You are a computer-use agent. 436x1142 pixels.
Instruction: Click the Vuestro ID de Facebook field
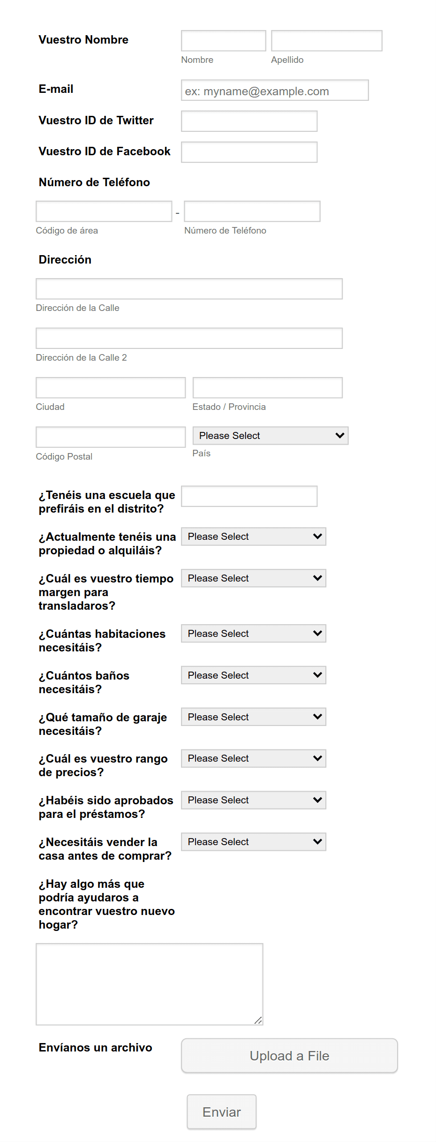click(x=249, y=151)
